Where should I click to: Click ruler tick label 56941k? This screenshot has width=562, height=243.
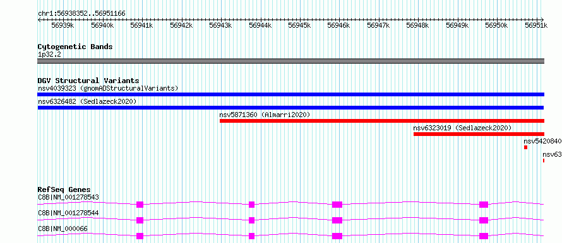tap(142, 25)
